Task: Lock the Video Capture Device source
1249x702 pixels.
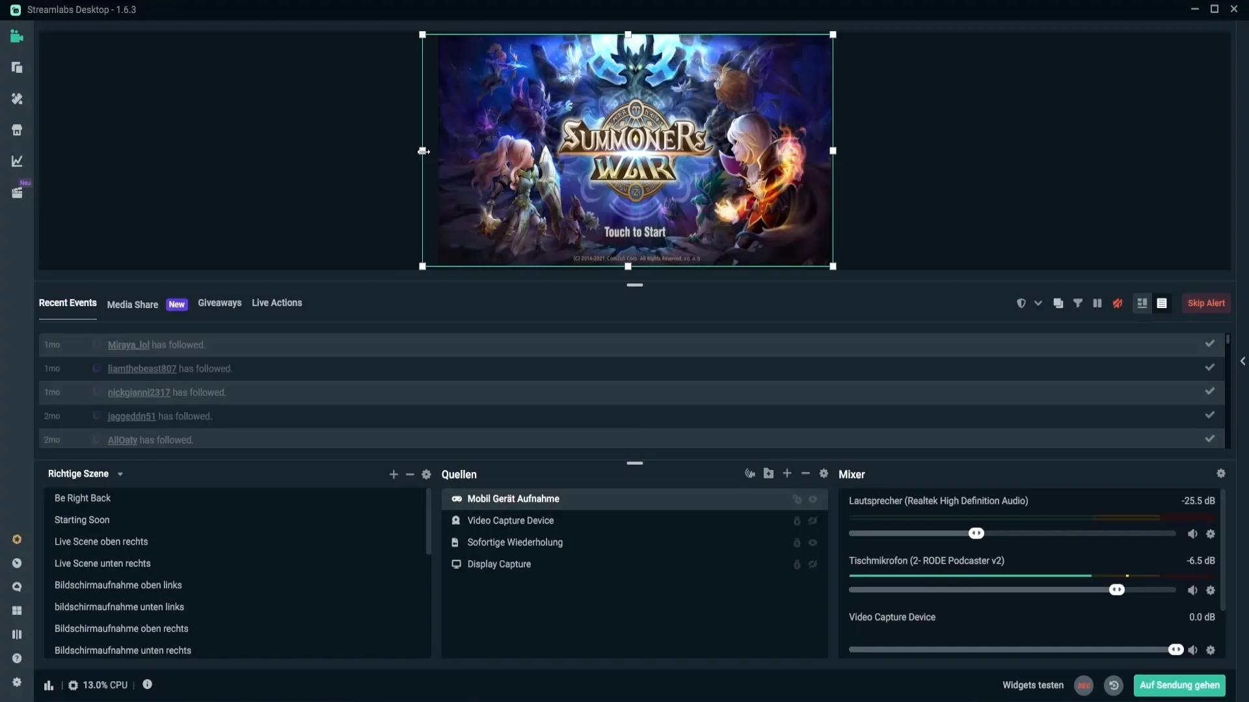Action: (x=796, y=521)
